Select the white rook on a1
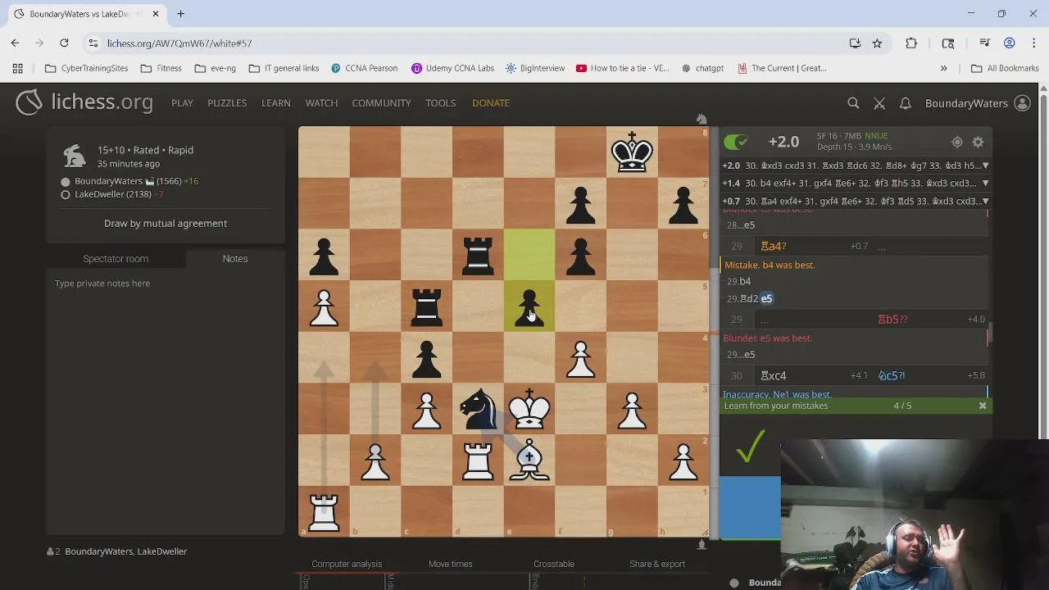1049x590 pixels. tap(324, 511)
